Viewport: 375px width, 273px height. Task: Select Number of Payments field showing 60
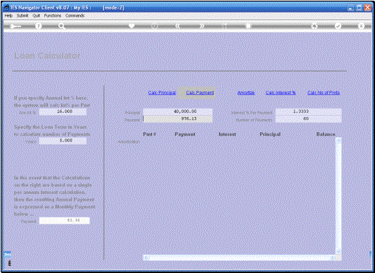pos(308,118)
